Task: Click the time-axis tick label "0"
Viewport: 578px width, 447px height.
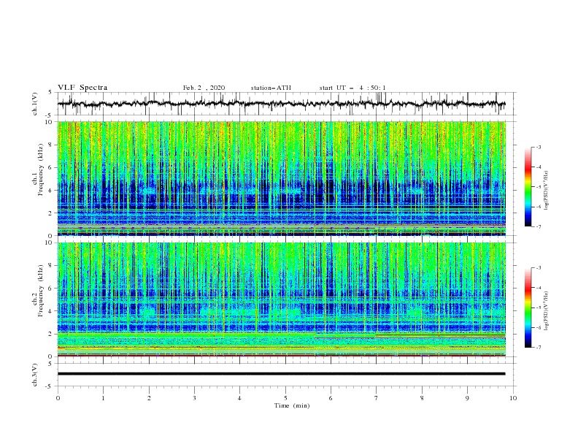Action: click(58, 398)
